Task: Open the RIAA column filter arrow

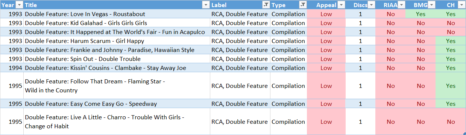Action: pyautogui.click(x=401, y=5)
